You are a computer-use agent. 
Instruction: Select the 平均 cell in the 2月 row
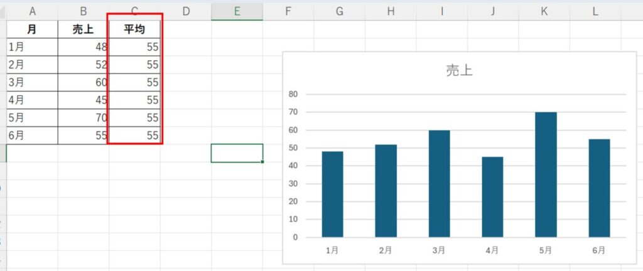coord(134,65)
